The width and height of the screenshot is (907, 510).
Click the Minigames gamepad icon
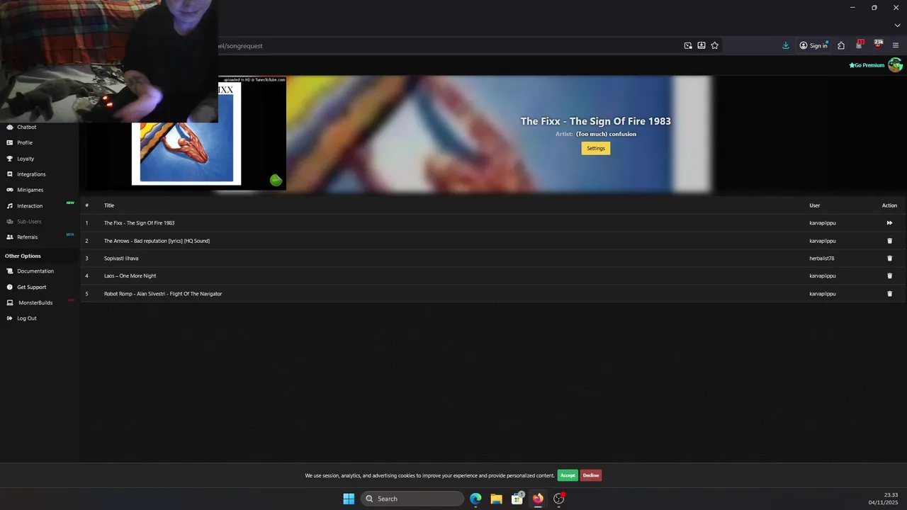tap(10, 190)
